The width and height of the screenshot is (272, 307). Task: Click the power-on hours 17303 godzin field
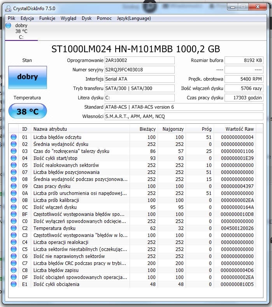(x=244, y=98)
